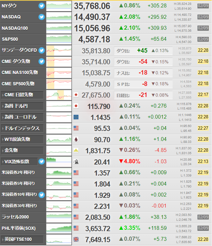Click US flag icon in ラッセル2000 row

[x=76, y=217]
